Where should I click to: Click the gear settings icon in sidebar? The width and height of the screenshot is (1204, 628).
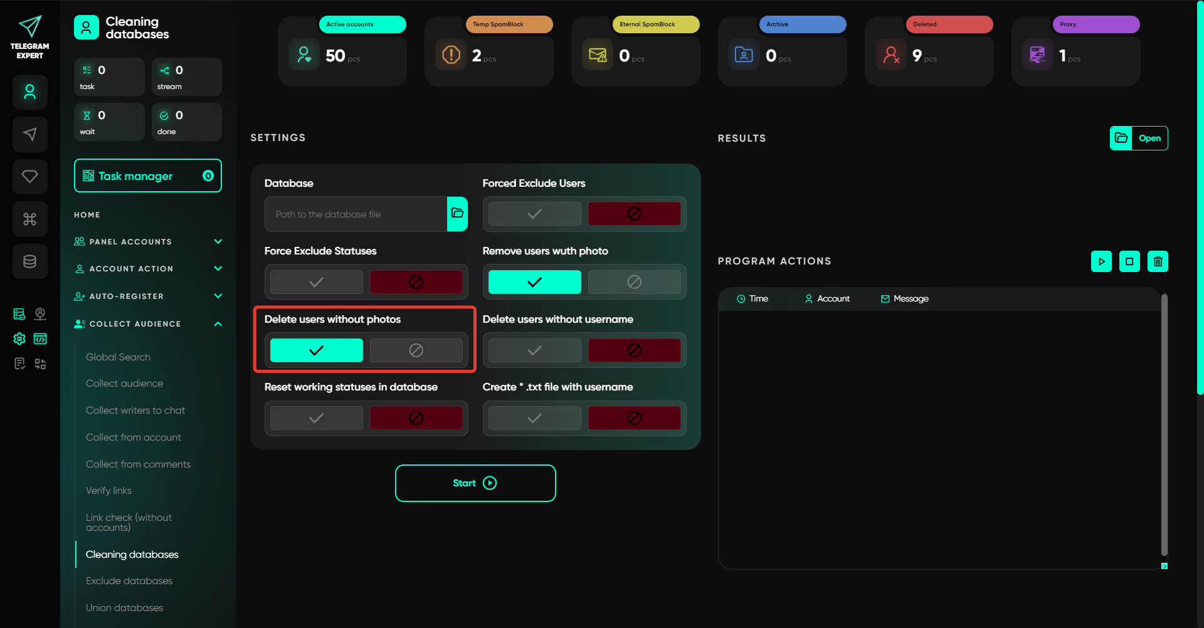click(x=19, y=339)
